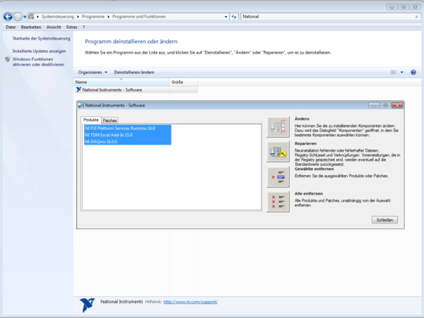Expand the arrow after Programme breadcrumb

click(x=108, y=17)
